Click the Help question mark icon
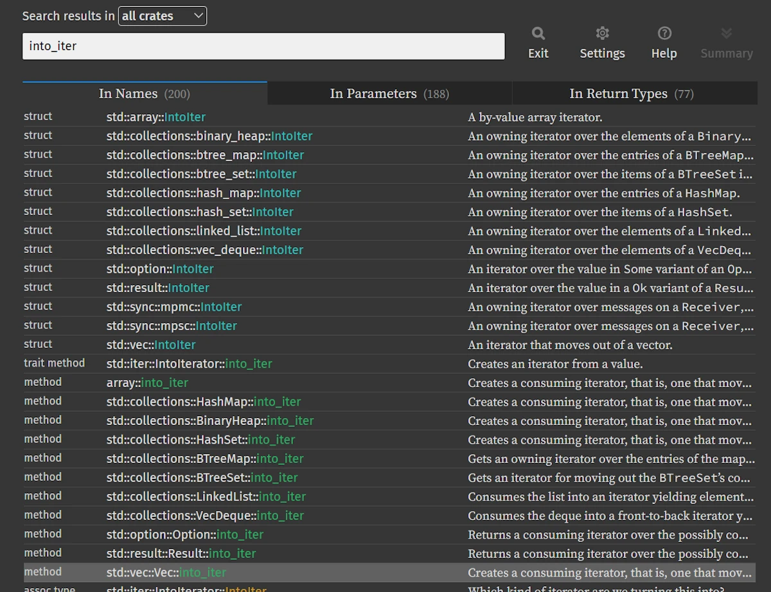 [664, 34]
